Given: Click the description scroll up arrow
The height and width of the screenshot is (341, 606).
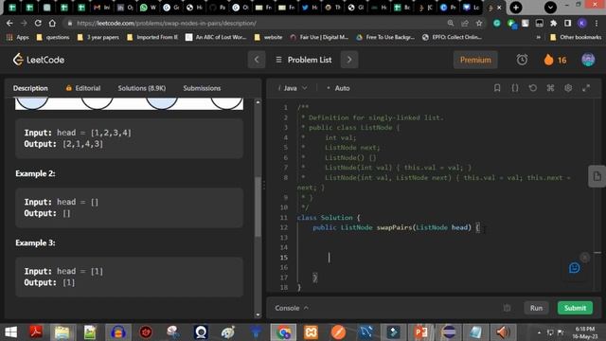Looking at the screenshot, I should tap(258, 102).
